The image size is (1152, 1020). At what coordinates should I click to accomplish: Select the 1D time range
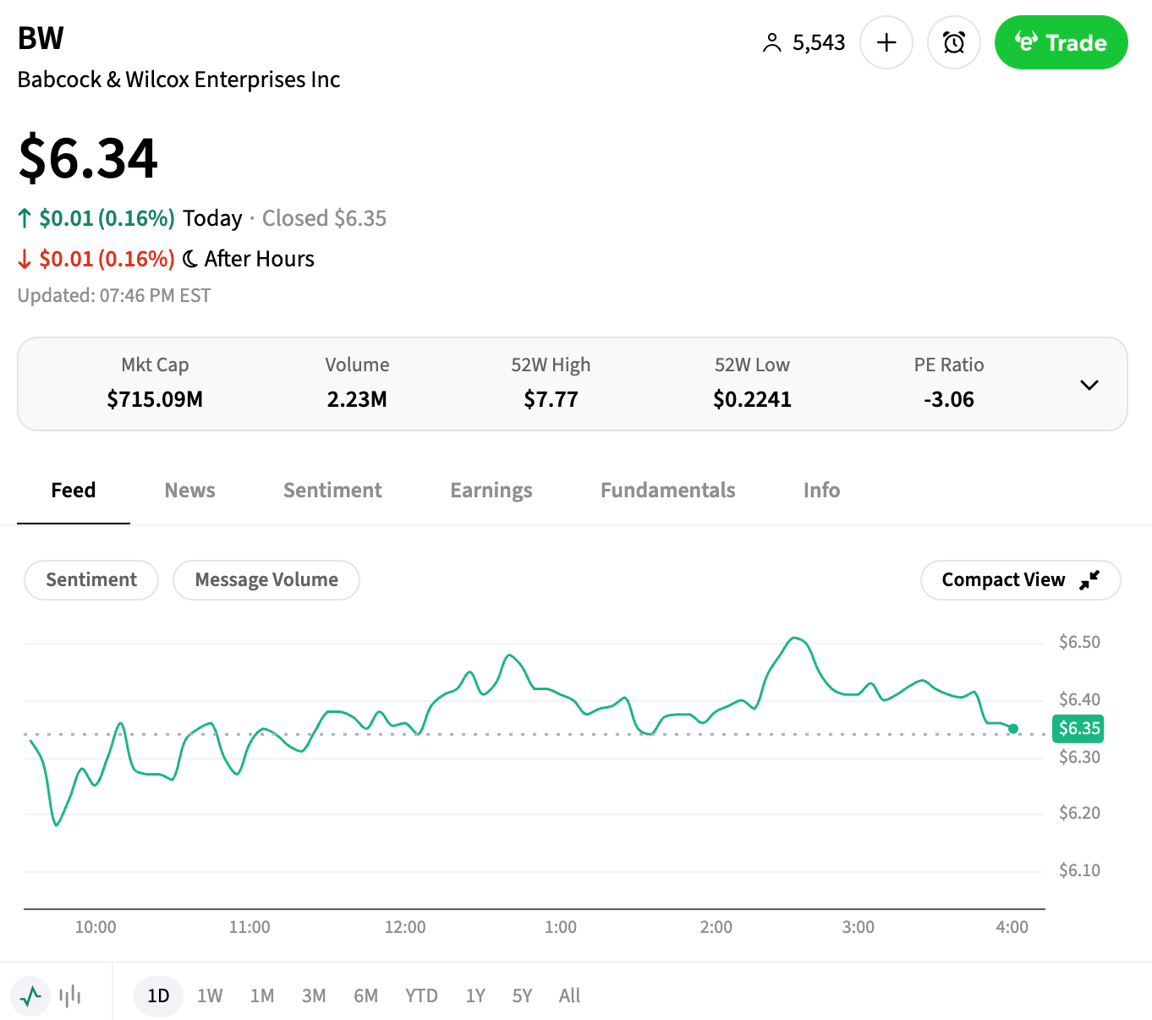click(158, 995)
